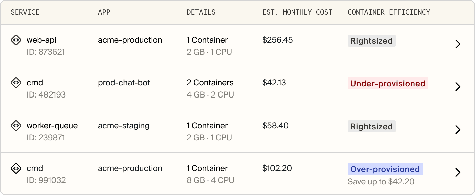Open the web-api service name
475x195 pixels.
(41, 40)
